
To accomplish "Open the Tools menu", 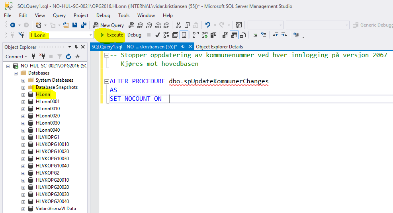I will (x=124, y=15).
